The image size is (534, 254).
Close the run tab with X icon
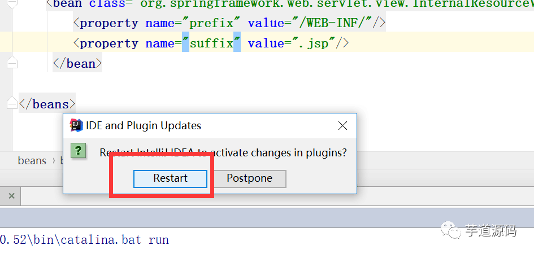point(11,196)
